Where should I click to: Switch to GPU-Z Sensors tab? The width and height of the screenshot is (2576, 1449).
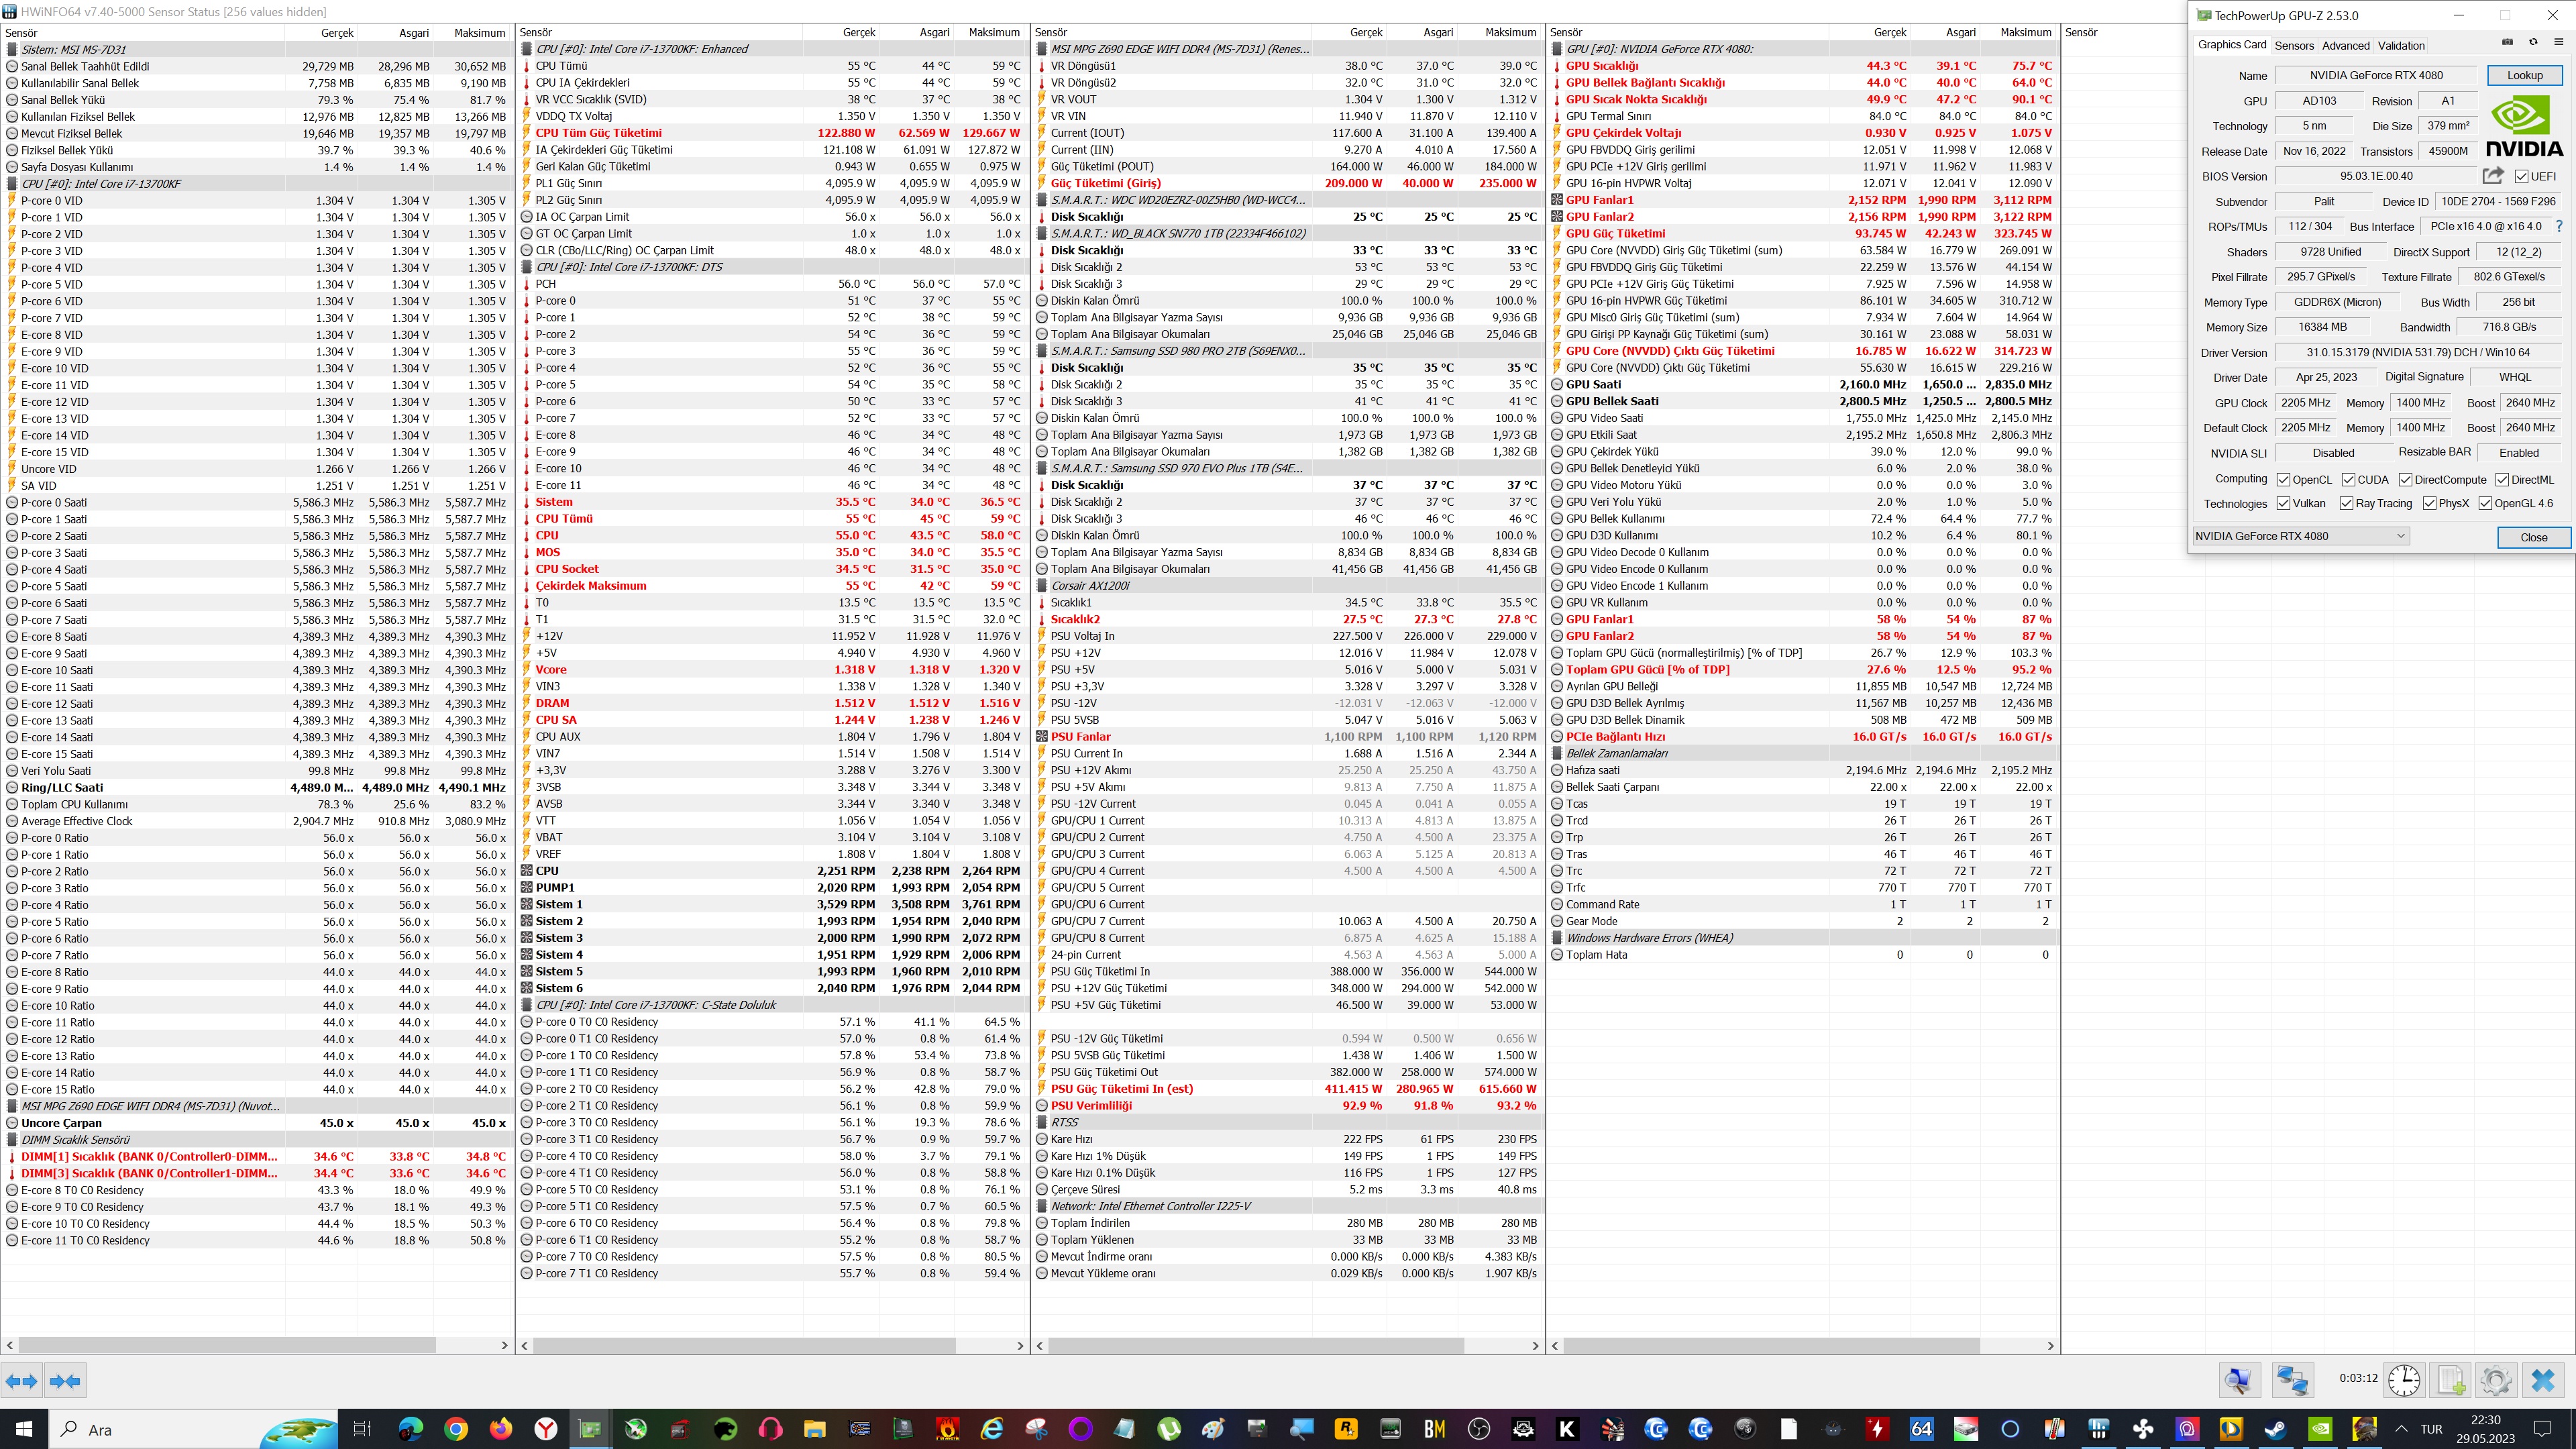(2294, 46)
